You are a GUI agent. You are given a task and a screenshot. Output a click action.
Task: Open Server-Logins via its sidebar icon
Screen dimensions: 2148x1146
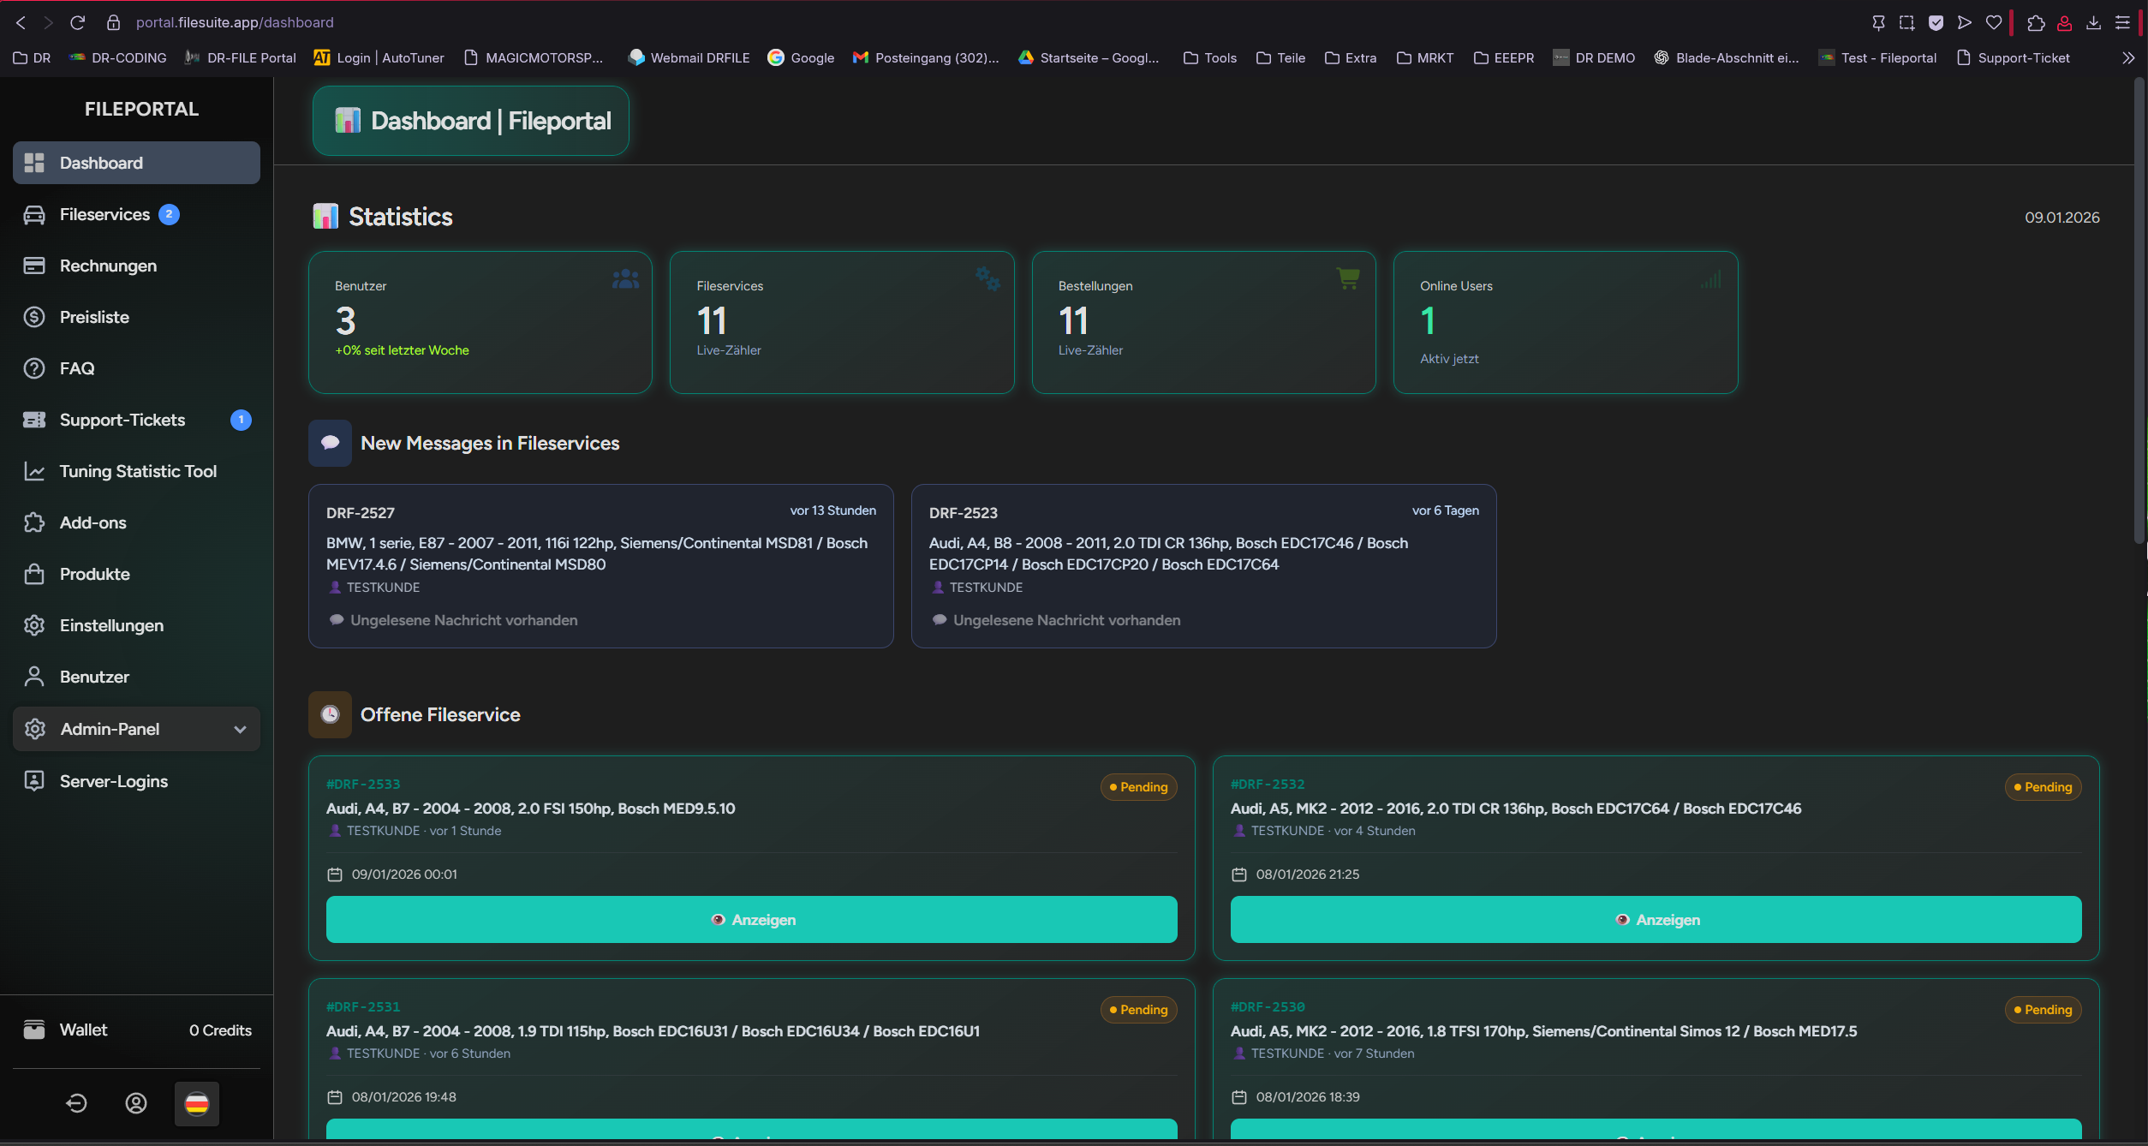[34, 781]
